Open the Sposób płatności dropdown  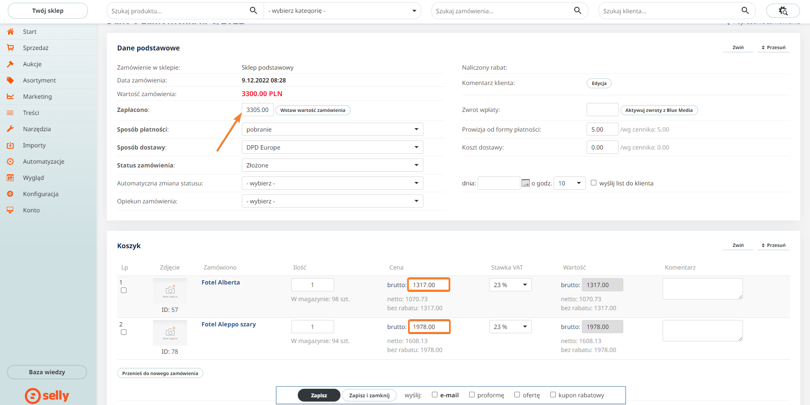pyautogui.click(x=332, y=129)
